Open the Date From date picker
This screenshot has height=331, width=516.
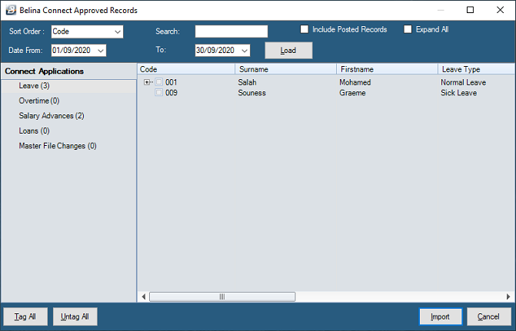(101, 51)
